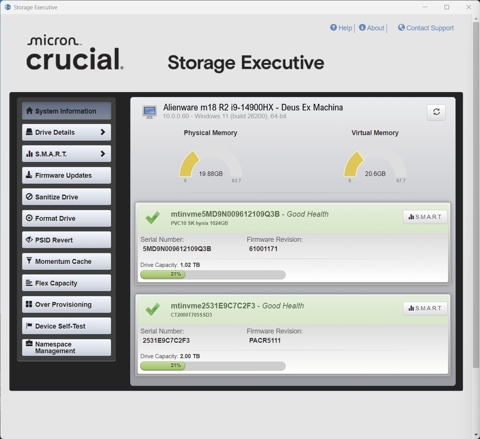Click the CT2000T705SSD3 model text
This screenshot has height=439, width=480.
pyautogui.click(x=191, y=315)
